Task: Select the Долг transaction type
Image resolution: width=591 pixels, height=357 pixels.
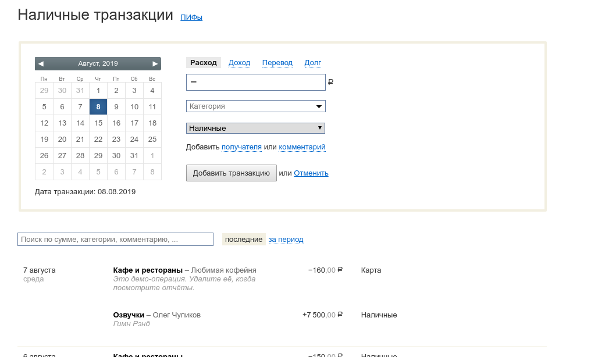Action: [312, 63]
